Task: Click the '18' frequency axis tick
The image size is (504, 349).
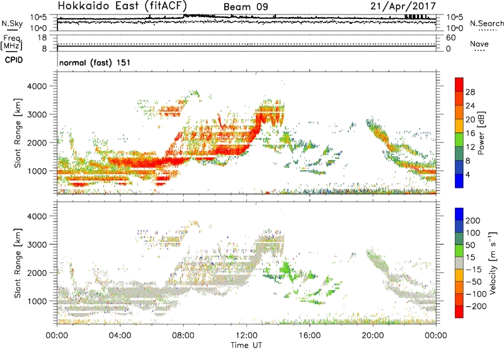Action: (42, 38)
